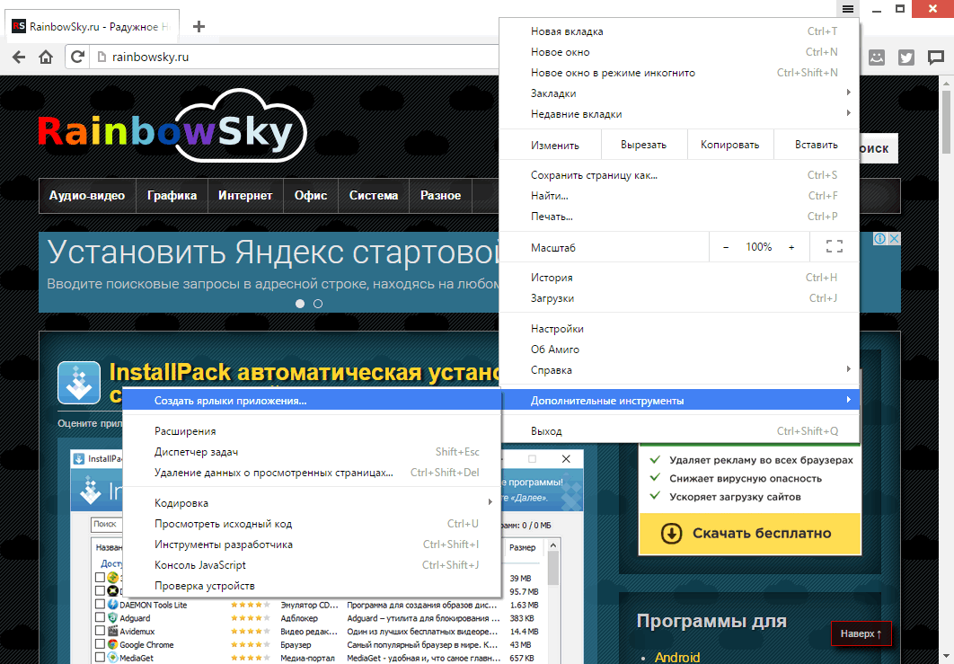The image size is (954, 664).
Task: Select Новая вкладка menu item
Action: coord(679,31)
